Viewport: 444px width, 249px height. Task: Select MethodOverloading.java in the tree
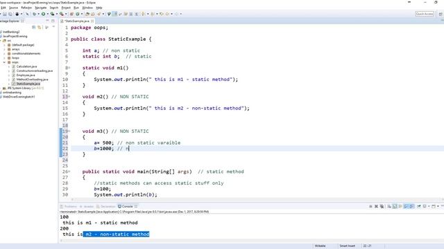[x=32, y=80]
